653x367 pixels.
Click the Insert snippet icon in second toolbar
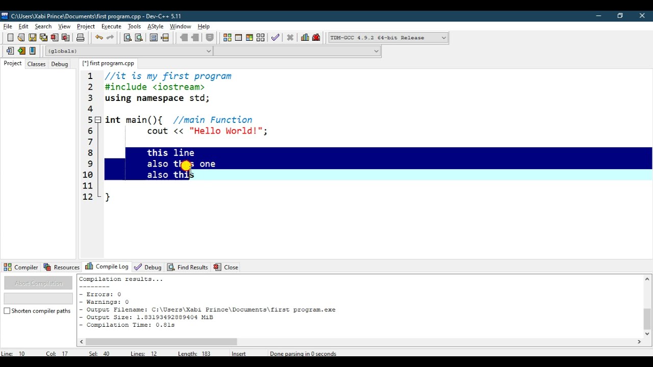(x=10, y=50)
